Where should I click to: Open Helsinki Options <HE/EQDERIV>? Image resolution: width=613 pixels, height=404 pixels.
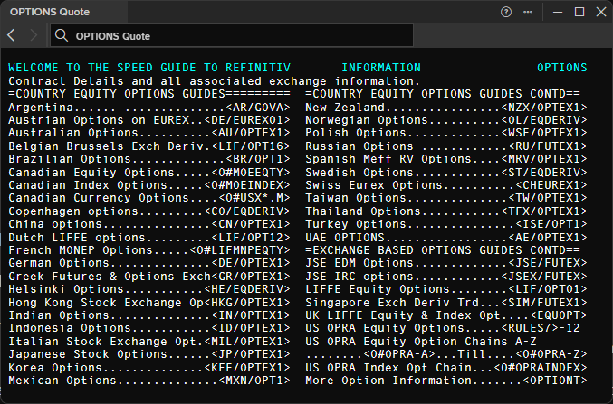tap(247, 289)
